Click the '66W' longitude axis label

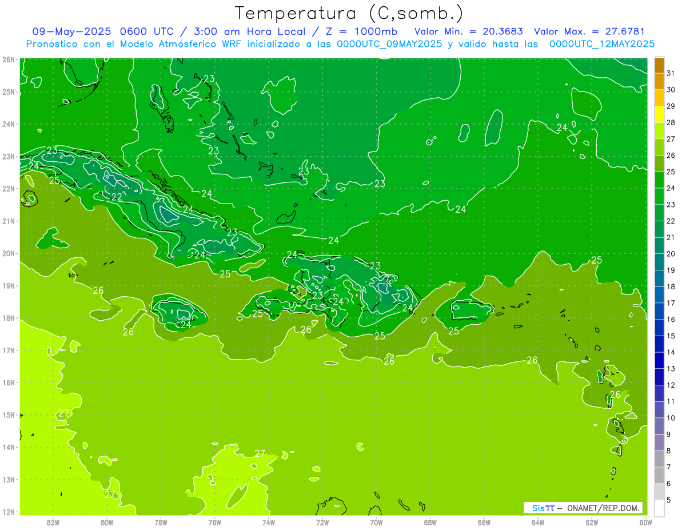tap(484, 522)
